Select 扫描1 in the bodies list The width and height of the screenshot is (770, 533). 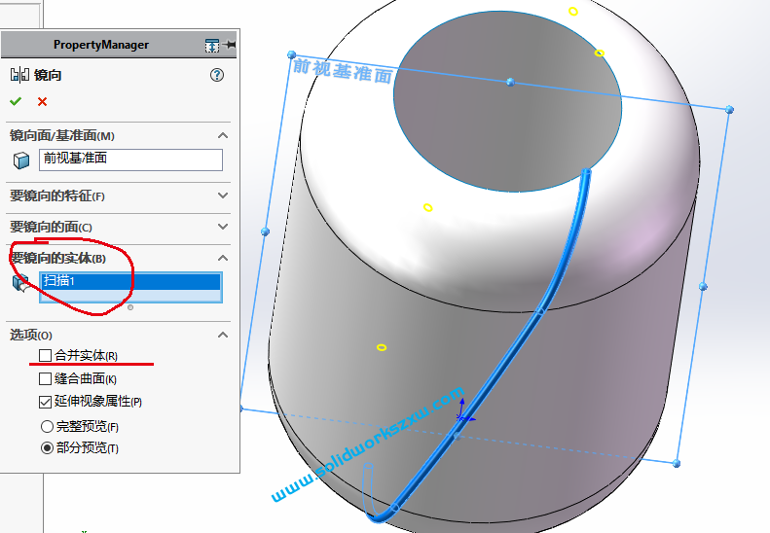point(130,281)
